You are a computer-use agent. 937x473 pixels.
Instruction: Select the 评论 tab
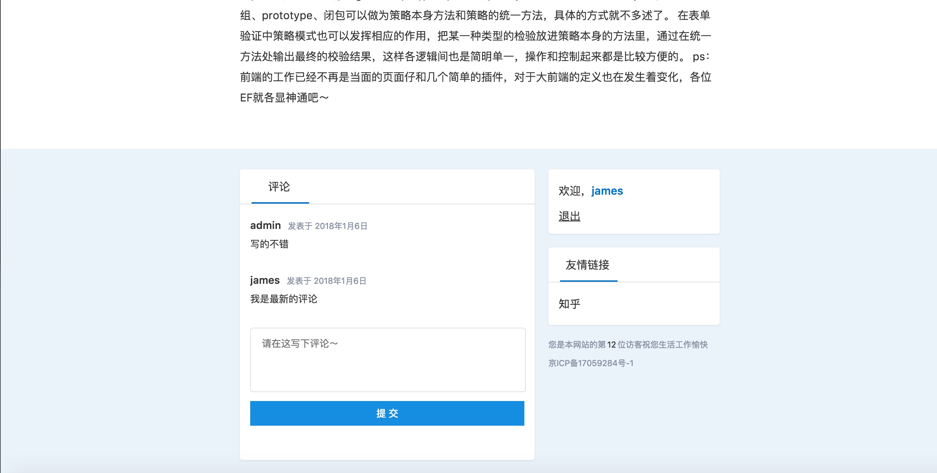tap(279, 187)
